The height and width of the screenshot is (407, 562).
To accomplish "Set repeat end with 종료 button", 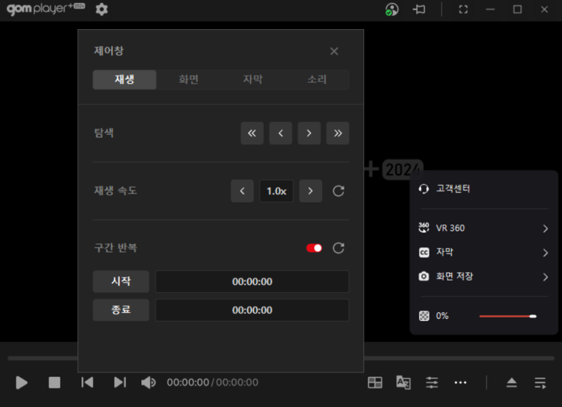I will coord(121,310).
